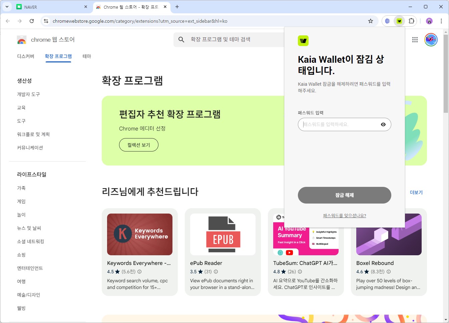Click the browser address bar URL
449x323 pixels.
coord(140,21)
